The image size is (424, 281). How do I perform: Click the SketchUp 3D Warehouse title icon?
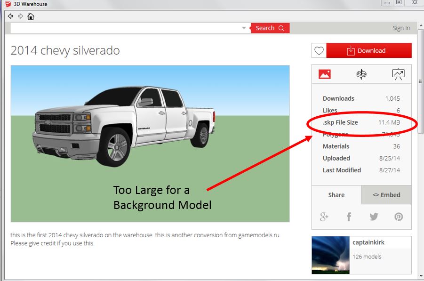pos(8,4)
